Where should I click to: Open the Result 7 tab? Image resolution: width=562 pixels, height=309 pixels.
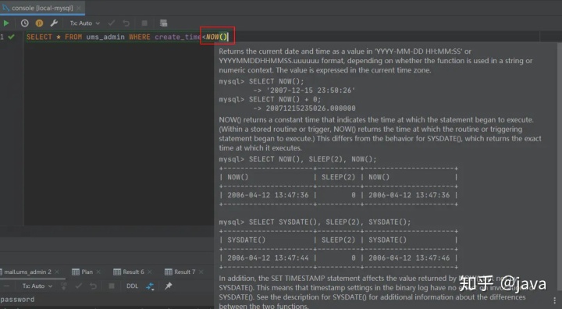(180, 272)
